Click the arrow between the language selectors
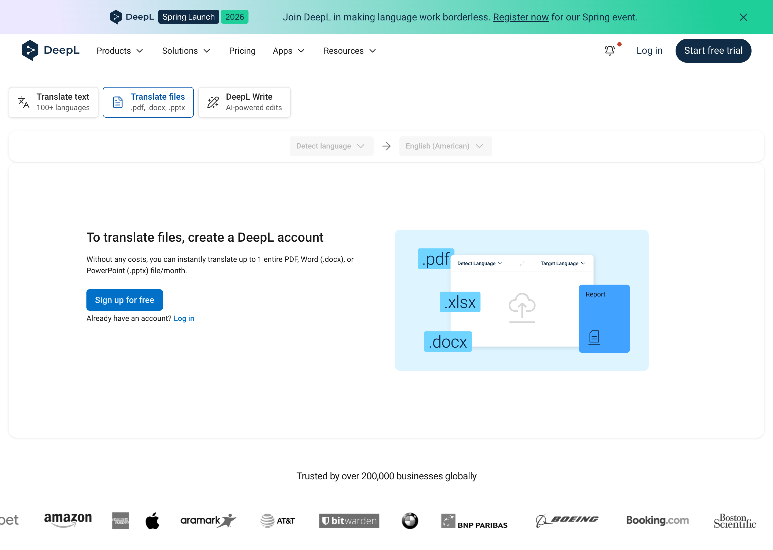This screenshot has height=550, width=773. point(386,146)
